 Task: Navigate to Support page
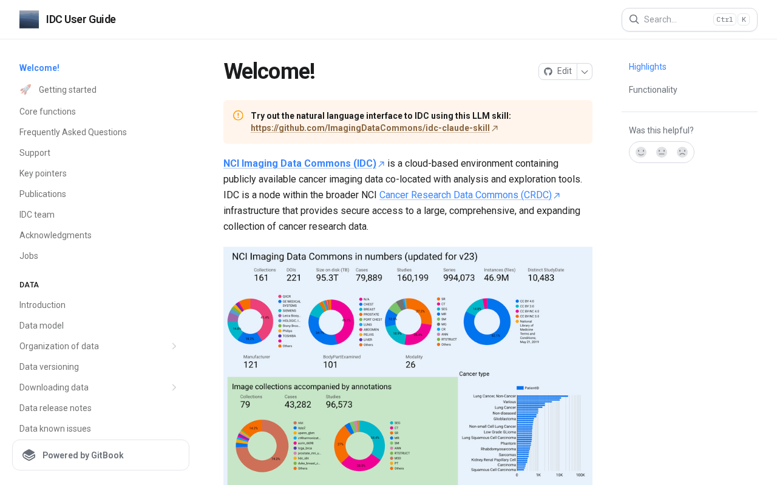click(35, 153)
